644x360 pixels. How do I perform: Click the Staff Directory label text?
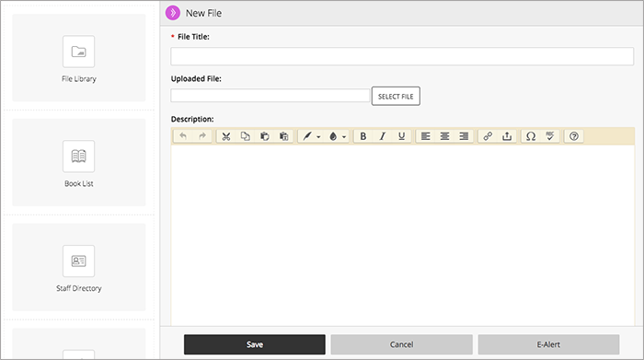point(79,288)
